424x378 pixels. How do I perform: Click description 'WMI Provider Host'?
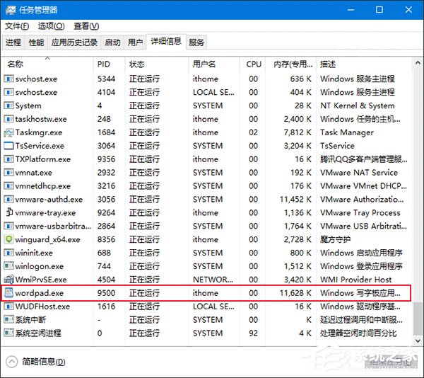click(x=356, y=280)
